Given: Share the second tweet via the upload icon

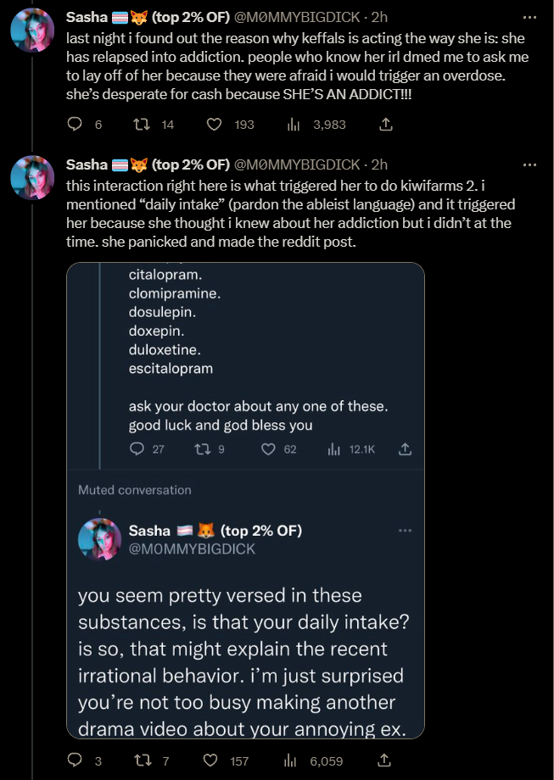Looking at the screenshot, I should click(384, 760).
